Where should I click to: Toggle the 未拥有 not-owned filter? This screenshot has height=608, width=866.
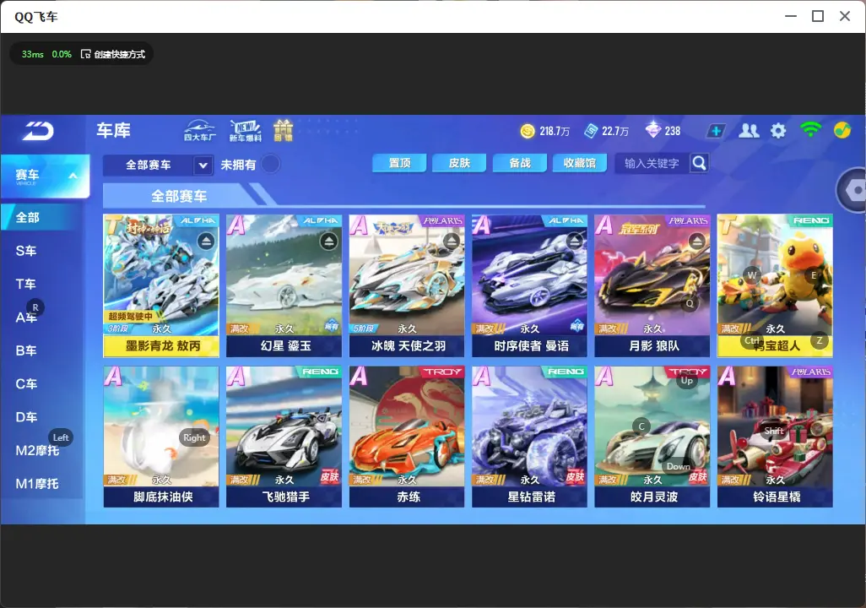(x=271, y=164)
